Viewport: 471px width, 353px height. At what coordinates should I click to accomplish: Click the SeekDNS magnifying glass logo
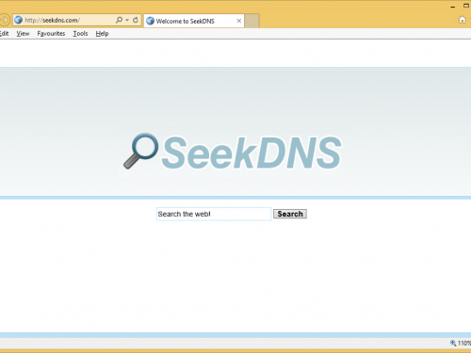tap(140, 151)
